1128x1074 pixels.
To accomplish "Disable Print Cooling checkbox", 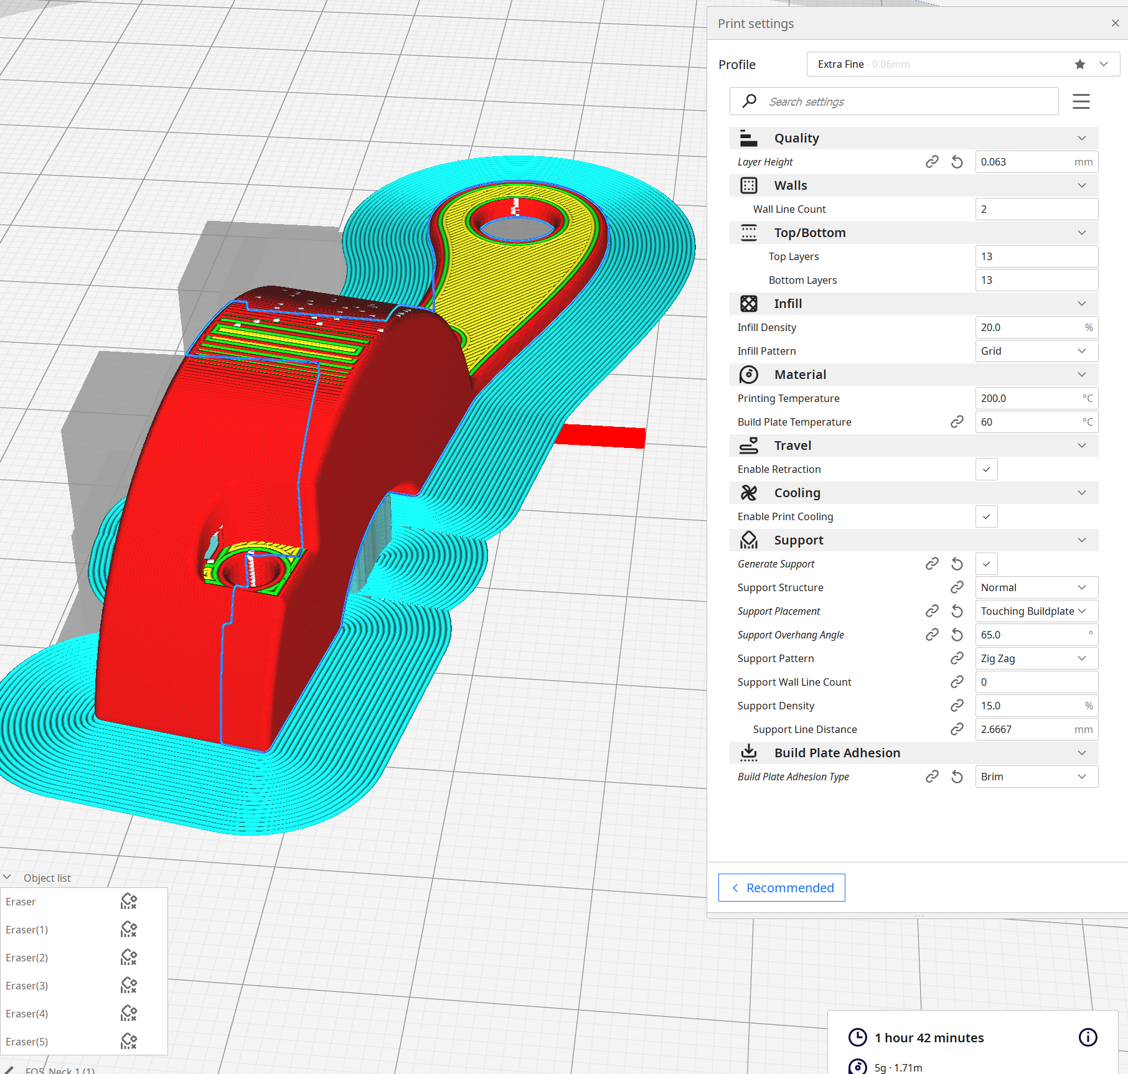I will (x=986, y=516).
